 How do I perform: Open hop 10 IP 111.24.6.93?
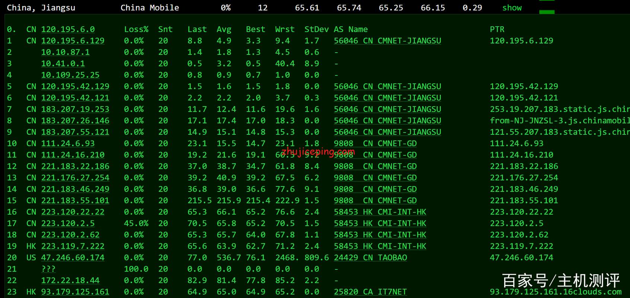click(68, 143)
